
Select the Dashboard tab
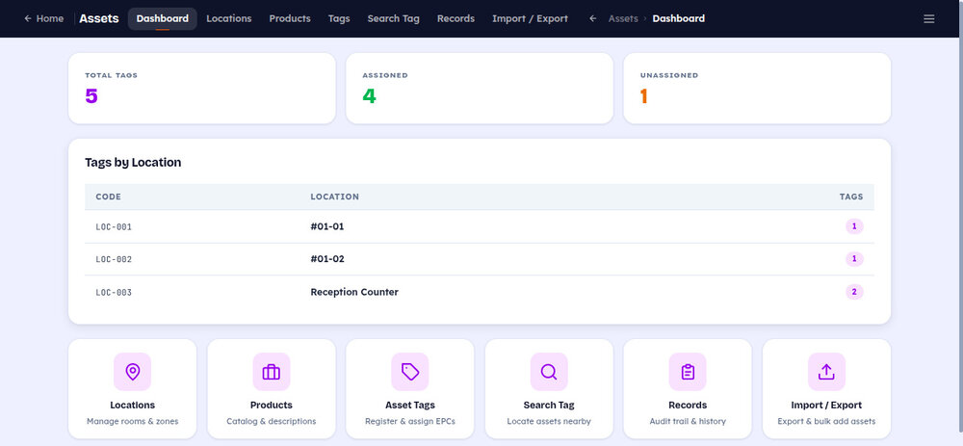[x=162, y=18]
